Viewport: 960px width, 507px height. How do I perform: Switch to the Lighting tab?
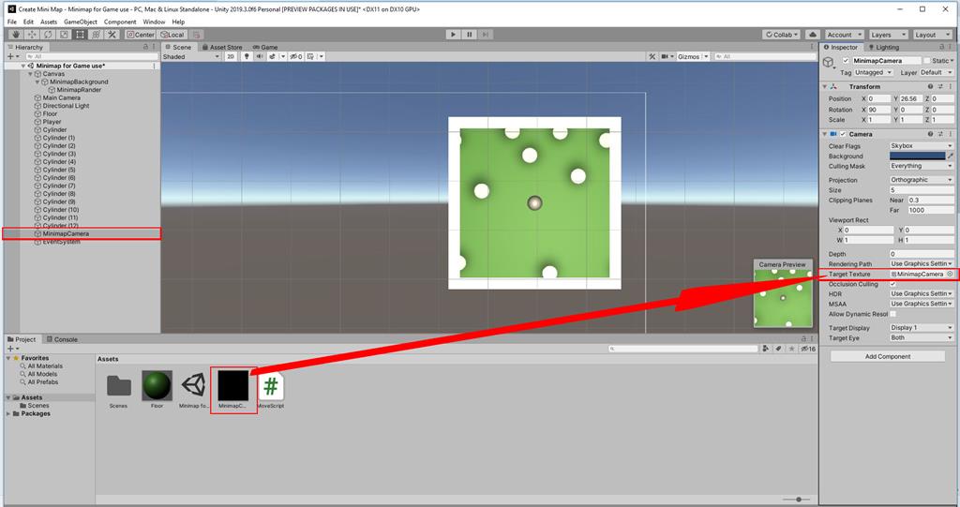click(883, 47)
